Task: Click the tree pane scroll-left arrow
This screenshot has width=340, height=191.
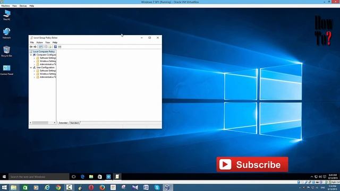Action: tap(31, 123)
